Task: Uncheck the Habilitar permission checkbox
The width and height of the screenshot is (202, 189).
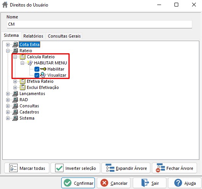Action: coord(37,69)
